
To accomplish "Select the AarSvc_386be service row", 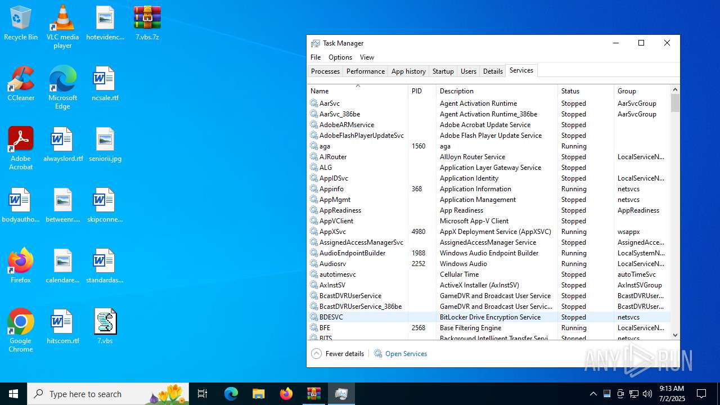I will (x=489, y=114).
